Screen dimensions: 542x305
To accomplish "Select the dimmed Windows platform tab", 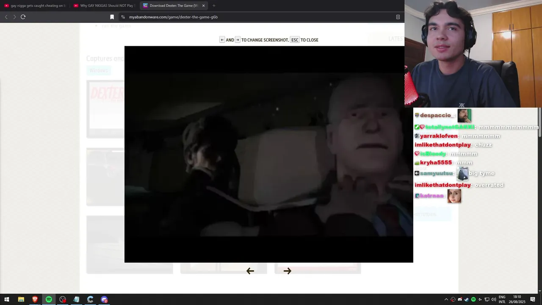I will pyautogui.click(x=99, y=70).
